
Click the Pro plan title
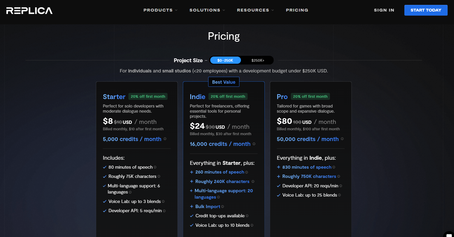282,97
